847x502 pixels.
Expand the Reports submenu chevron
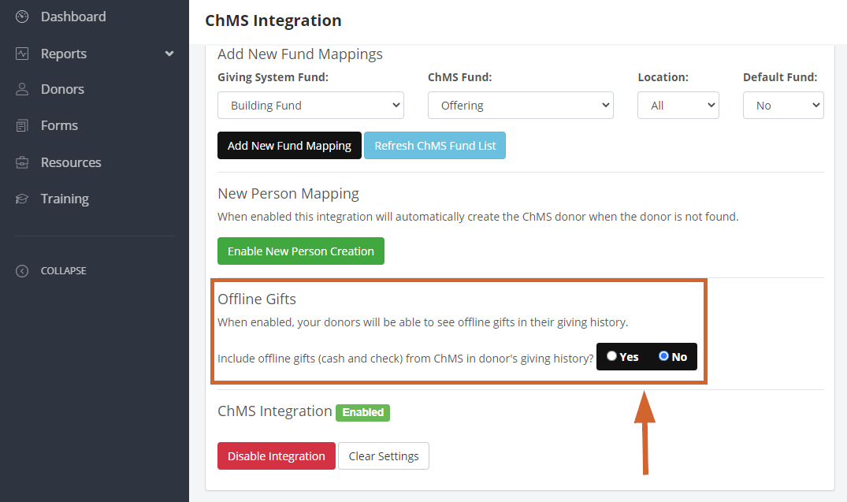(x=169, y=54)
